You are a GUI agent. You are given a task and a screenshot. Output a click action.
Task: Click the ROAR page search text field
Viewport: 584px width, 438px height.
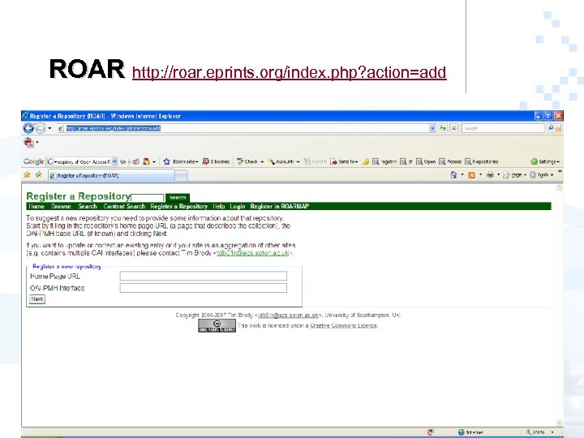148,197
